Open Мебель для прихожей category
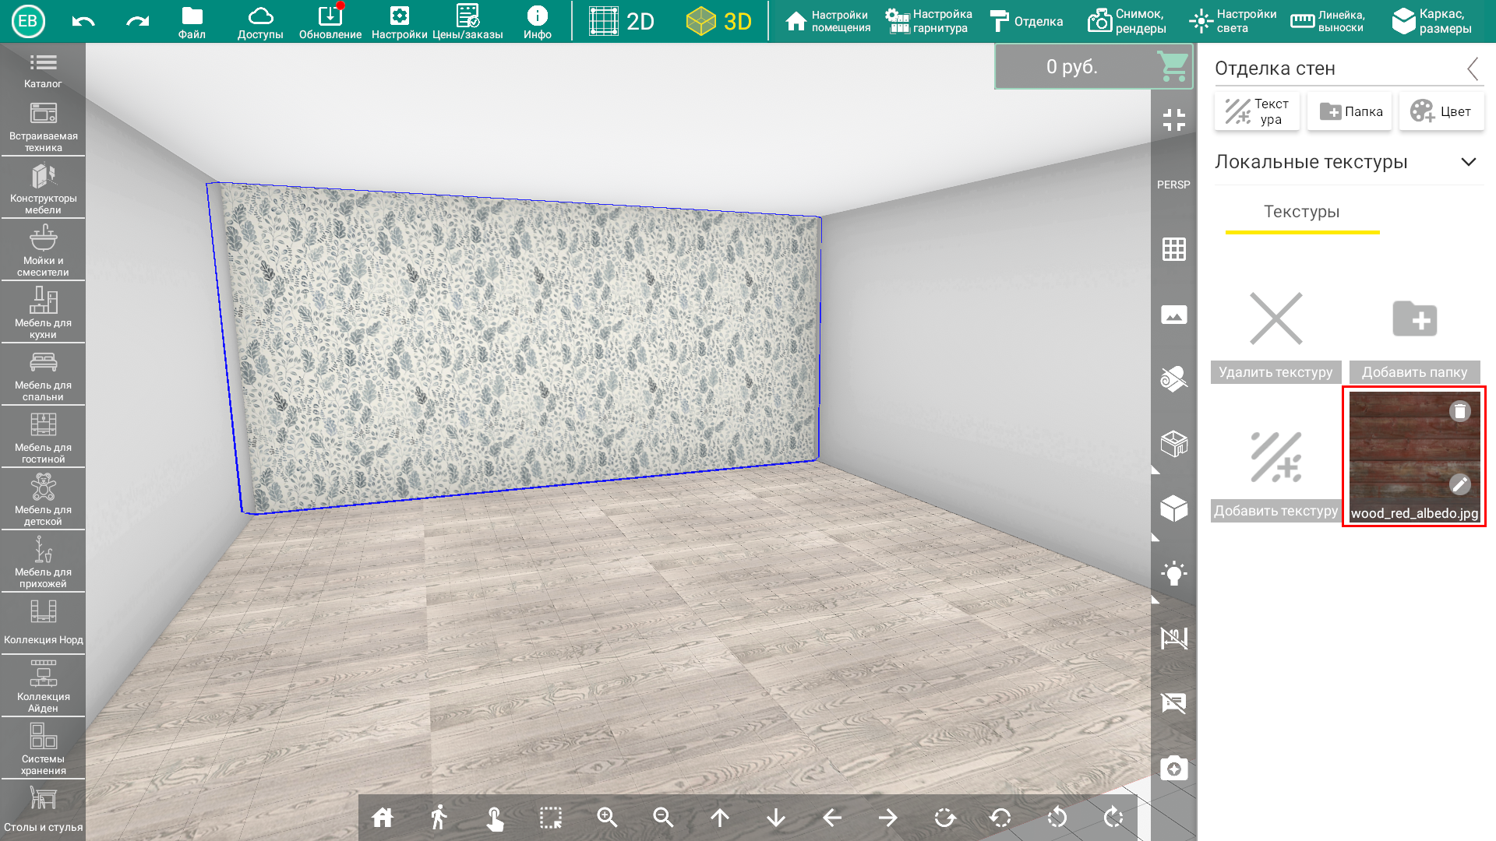 43,562
